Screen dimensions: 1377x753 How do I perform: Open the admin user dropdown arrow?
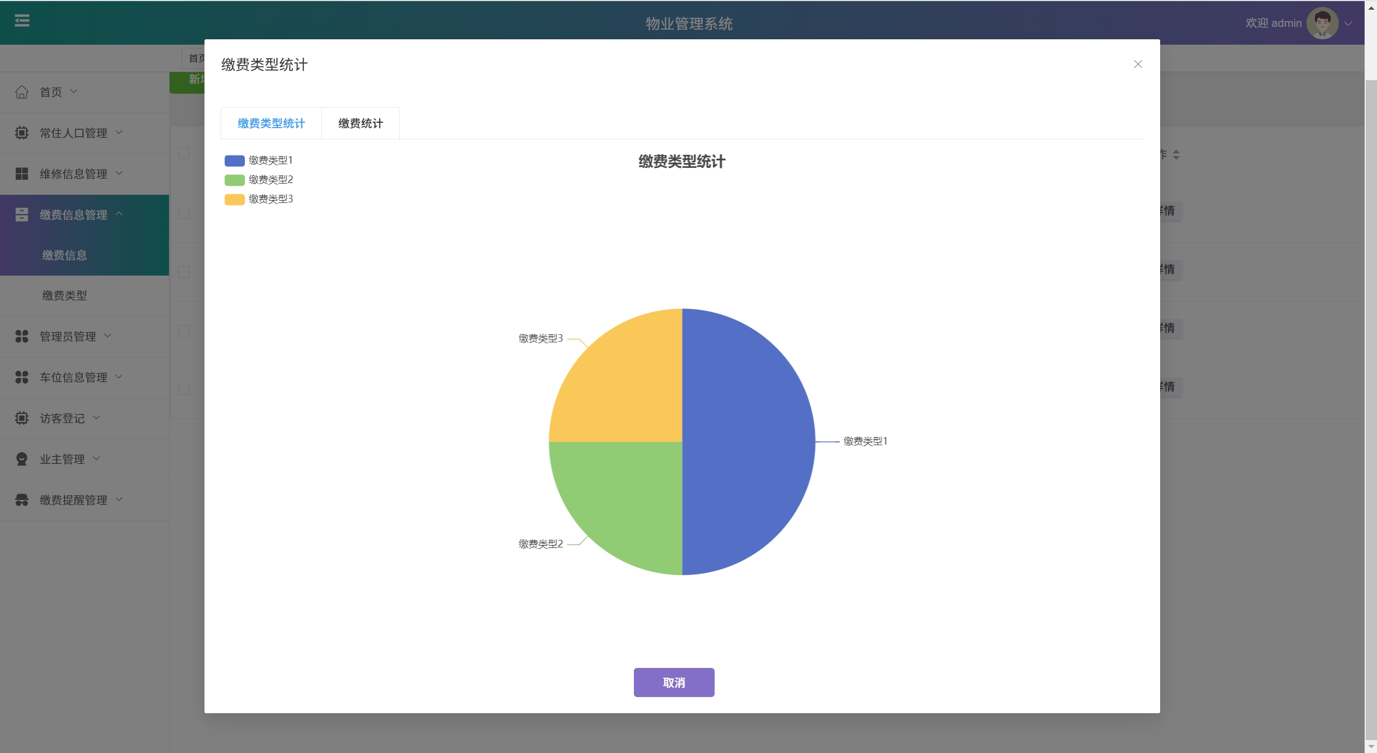[x=1348, y=24]
